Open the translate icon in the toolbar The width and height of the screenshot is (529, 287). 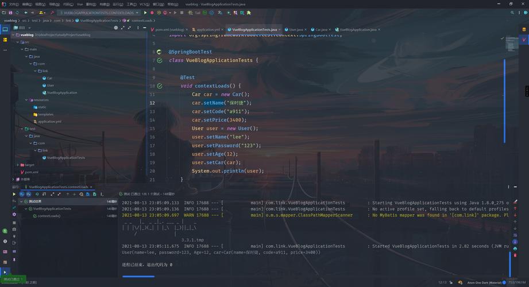click(220, 13)
